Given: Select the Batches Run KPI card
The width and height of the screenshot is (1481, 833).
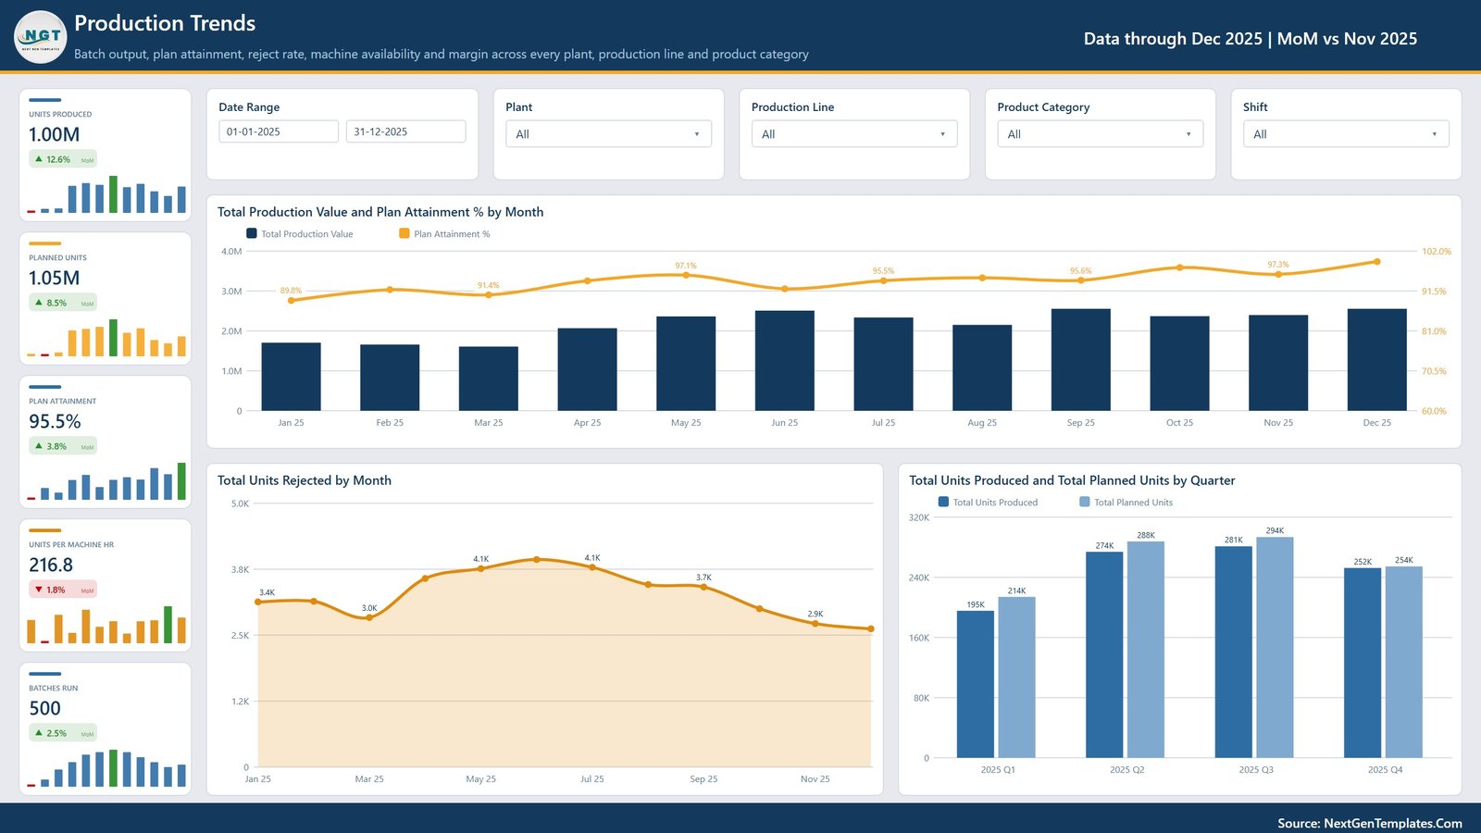Looking at the screenshot, I should tap(106, 728).
